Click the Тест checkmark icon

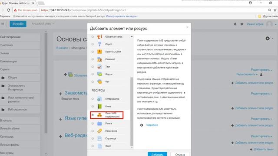point(99,67)
